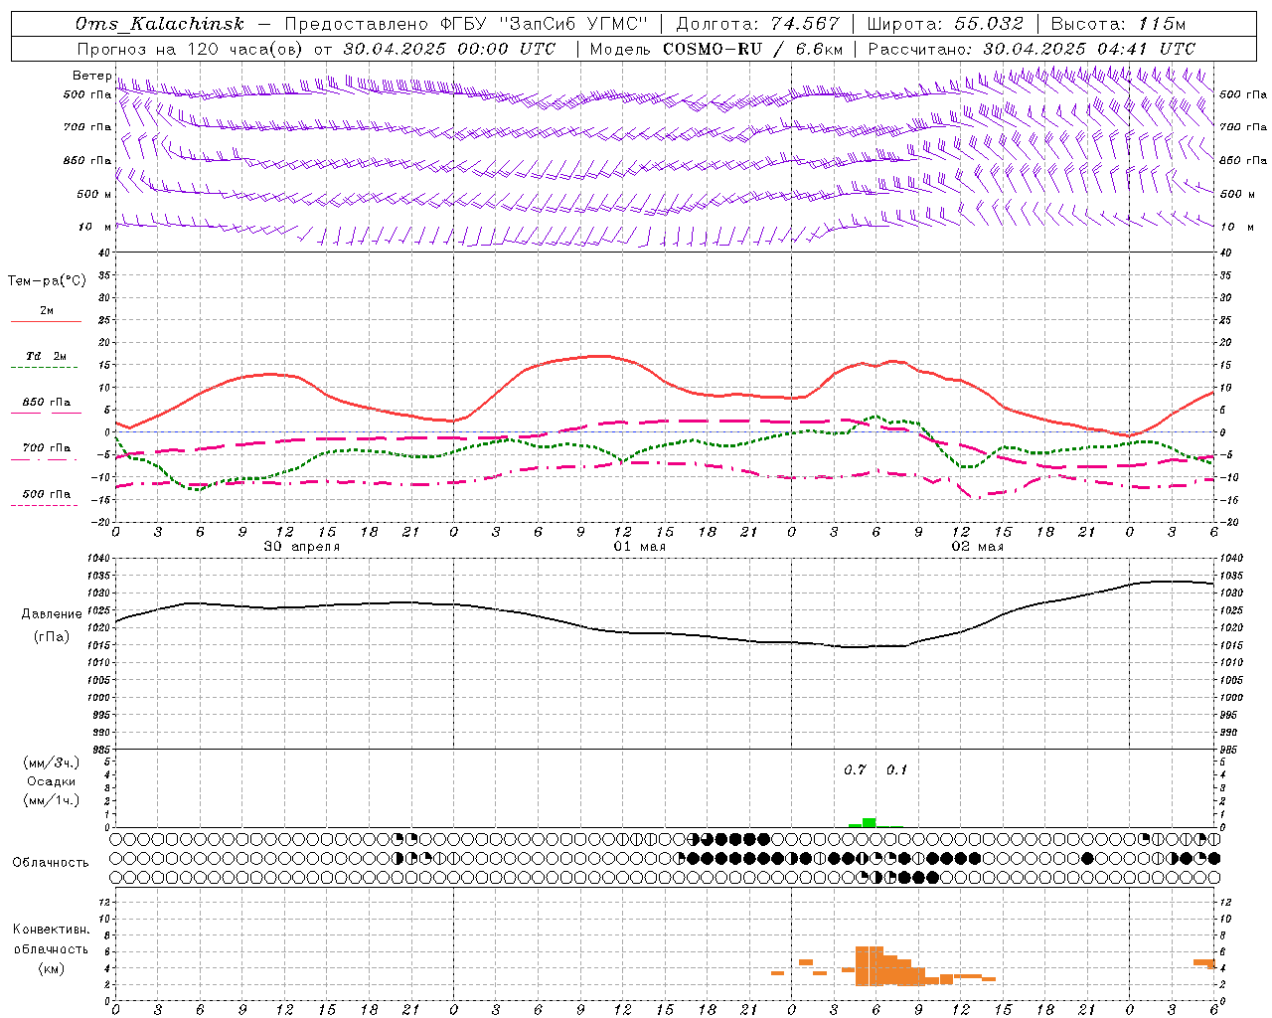Viewport: 1272px width, 1018px height.
Task: Click the 500 м wind level label on left
Action: pyautogui.click(x=94, y=194)
